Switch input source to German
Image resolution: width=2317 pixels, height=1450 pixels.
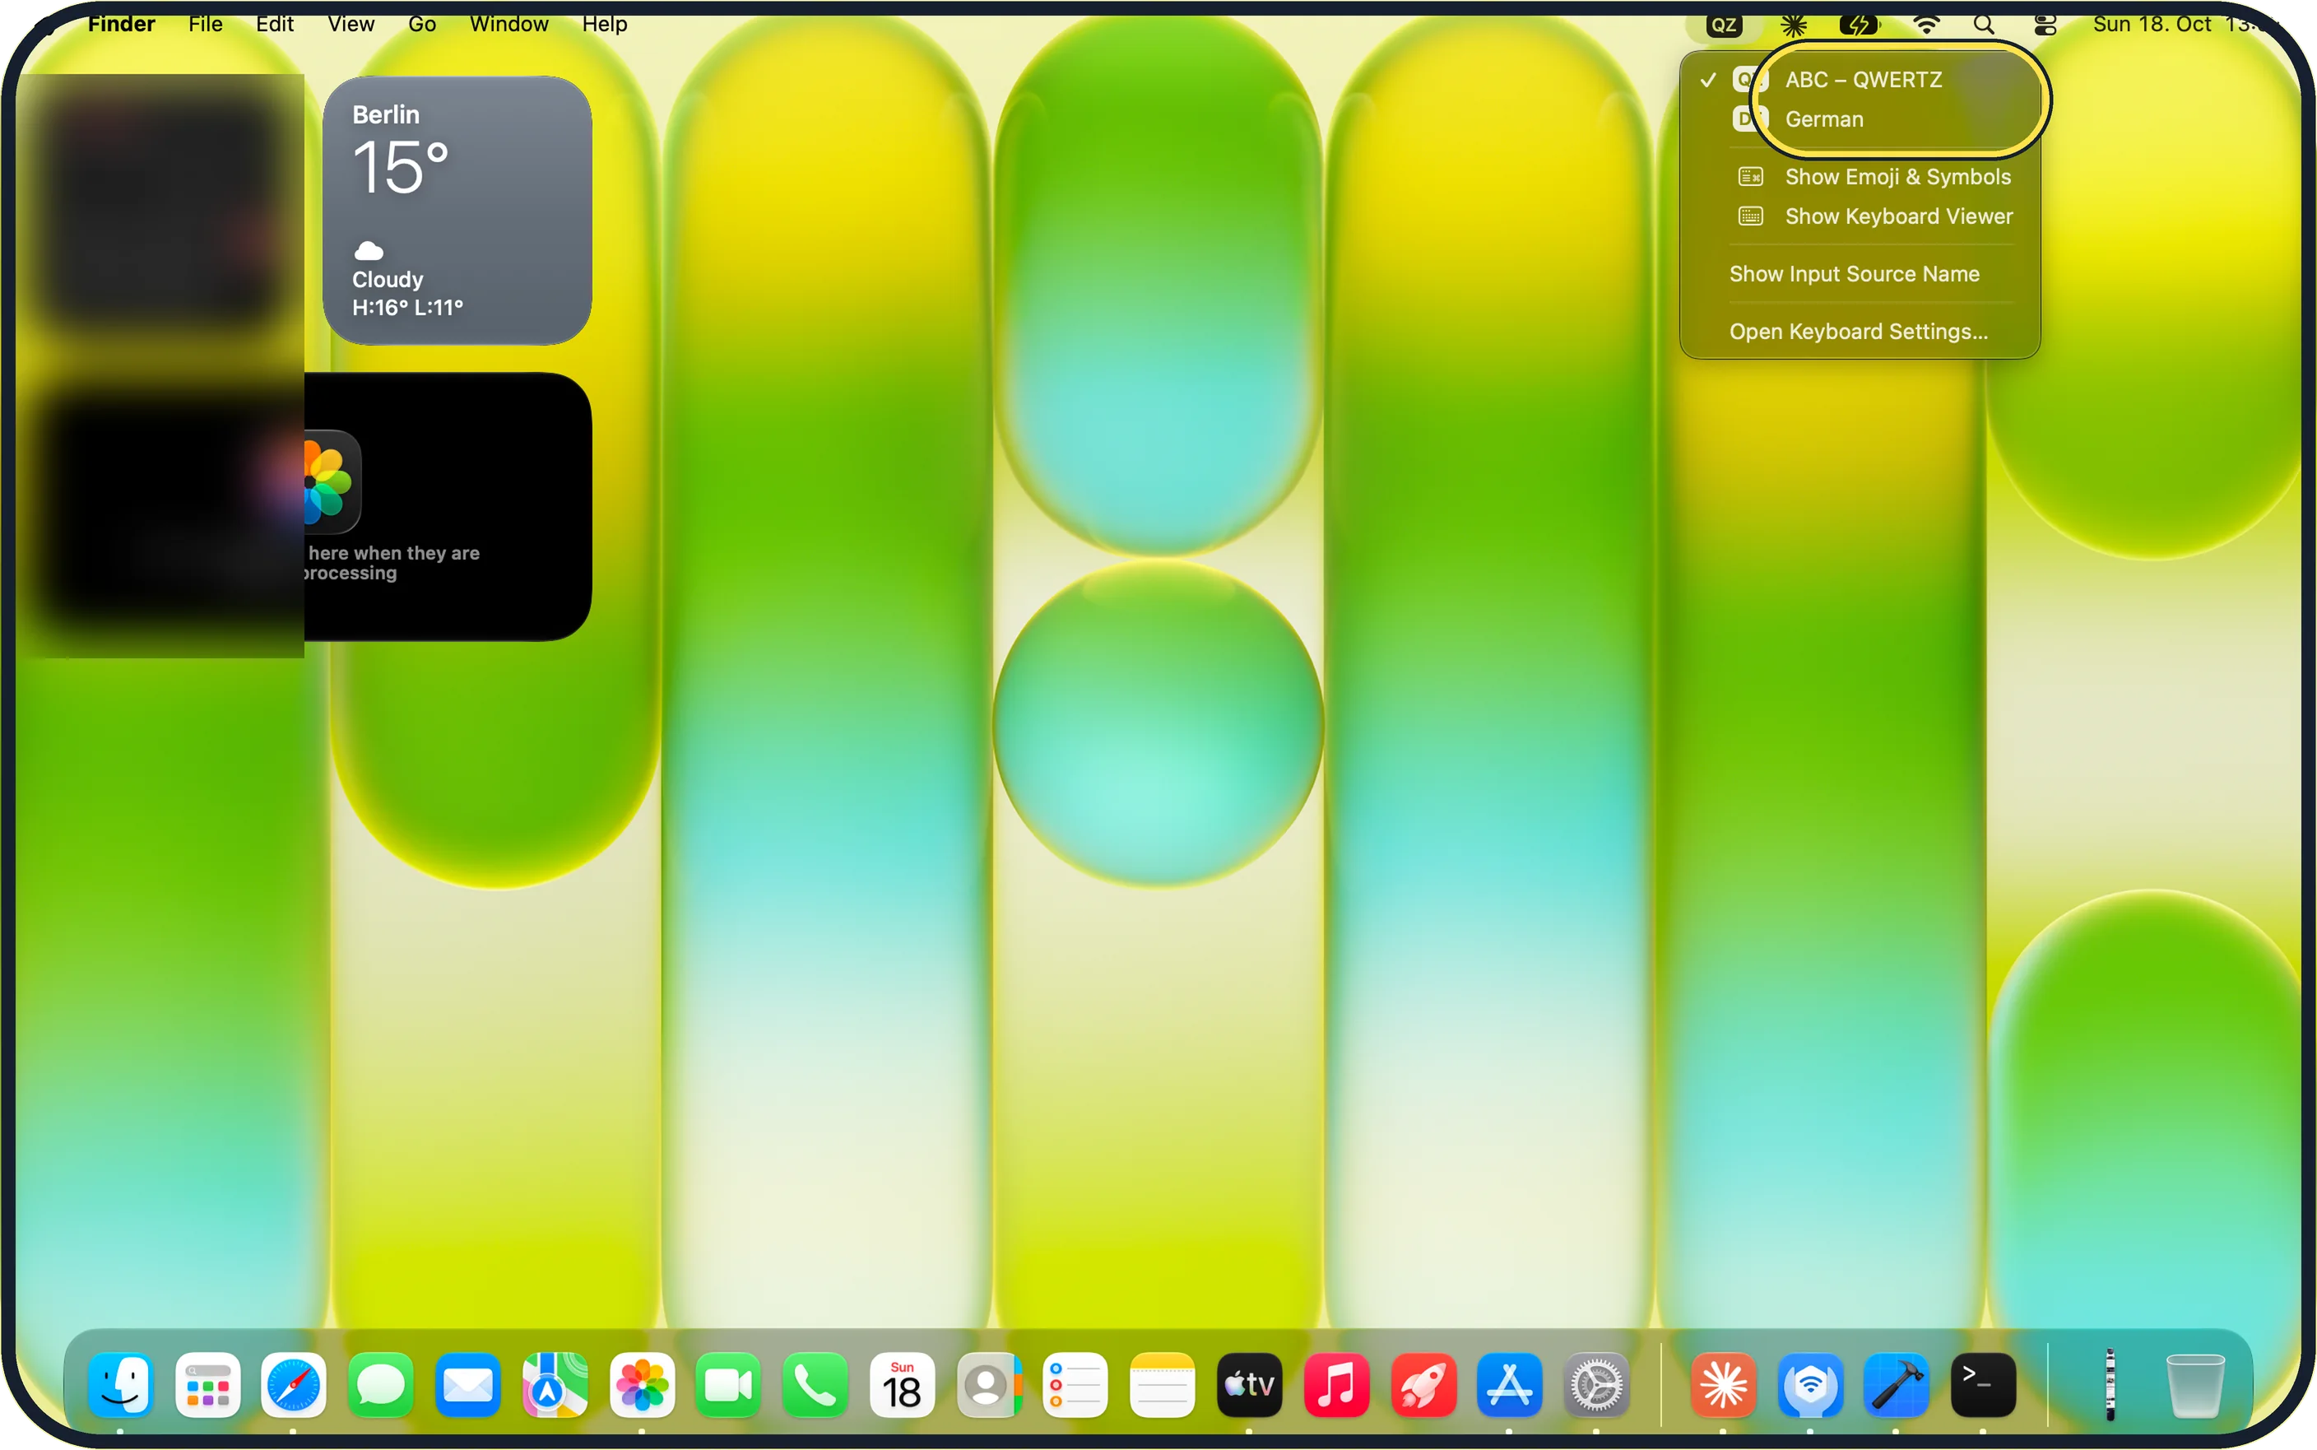pos(1860,119)
